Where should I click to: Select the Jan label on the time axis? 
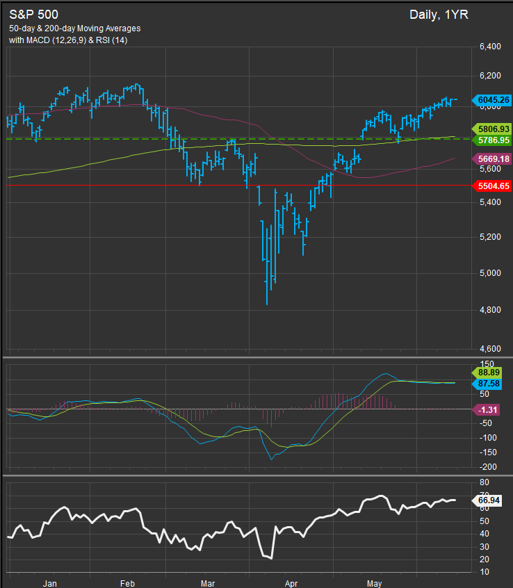[50, 582]
